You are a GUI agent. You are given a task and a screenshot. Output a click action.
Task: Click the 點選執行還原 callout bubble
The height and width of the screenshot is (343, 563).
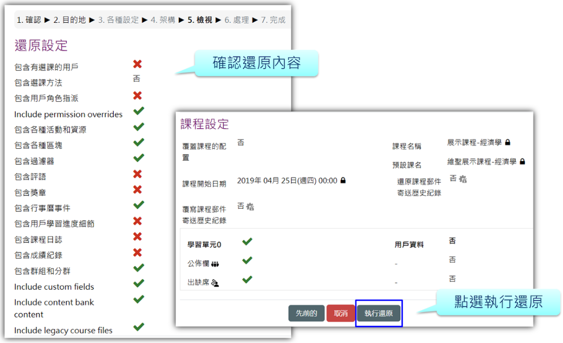[x=498, y=302]
